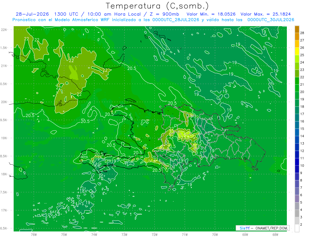Click the '72W' longitude axis label
Image resolution: width=309 pixels, height=238 pixels.
click(154, 234)
